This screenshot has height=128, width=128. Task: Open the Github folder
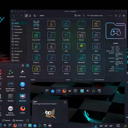tap(36, 47)
